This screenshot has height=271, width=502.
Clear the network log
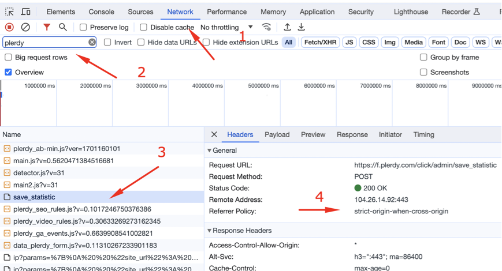(25, 27)
